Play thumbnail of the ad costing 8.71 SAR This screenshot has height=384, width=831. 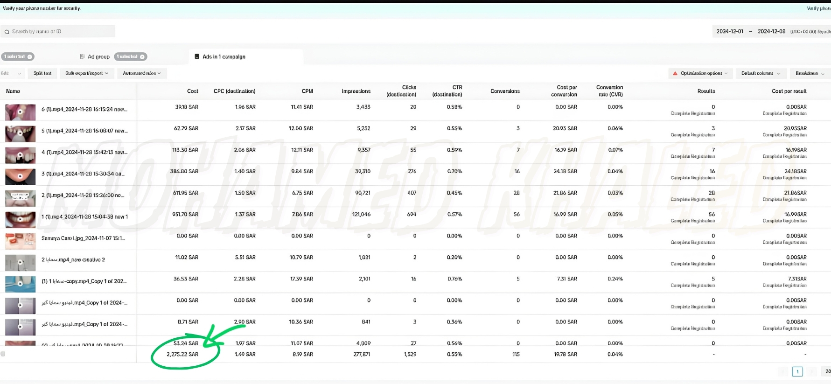[20, 327]
